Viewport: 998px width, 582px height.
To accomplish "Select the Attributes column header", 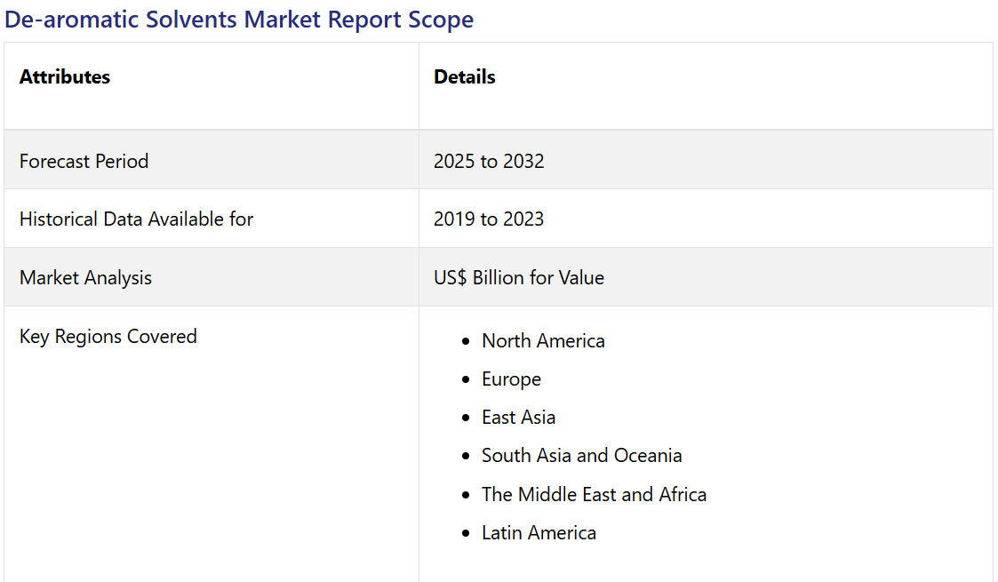I will coord(65,77).
